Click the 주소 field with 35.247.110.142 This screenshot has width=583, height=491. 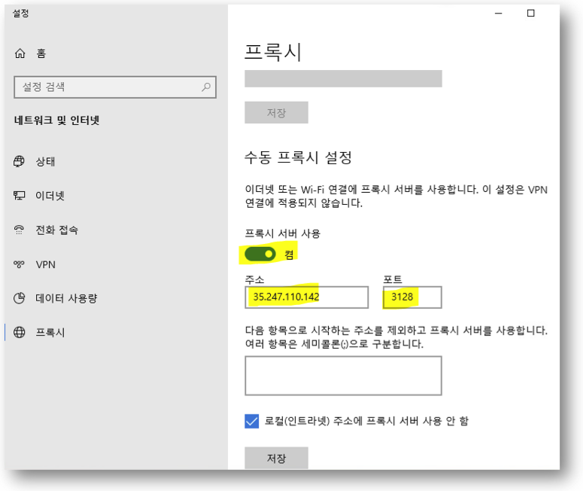(306, 297)
